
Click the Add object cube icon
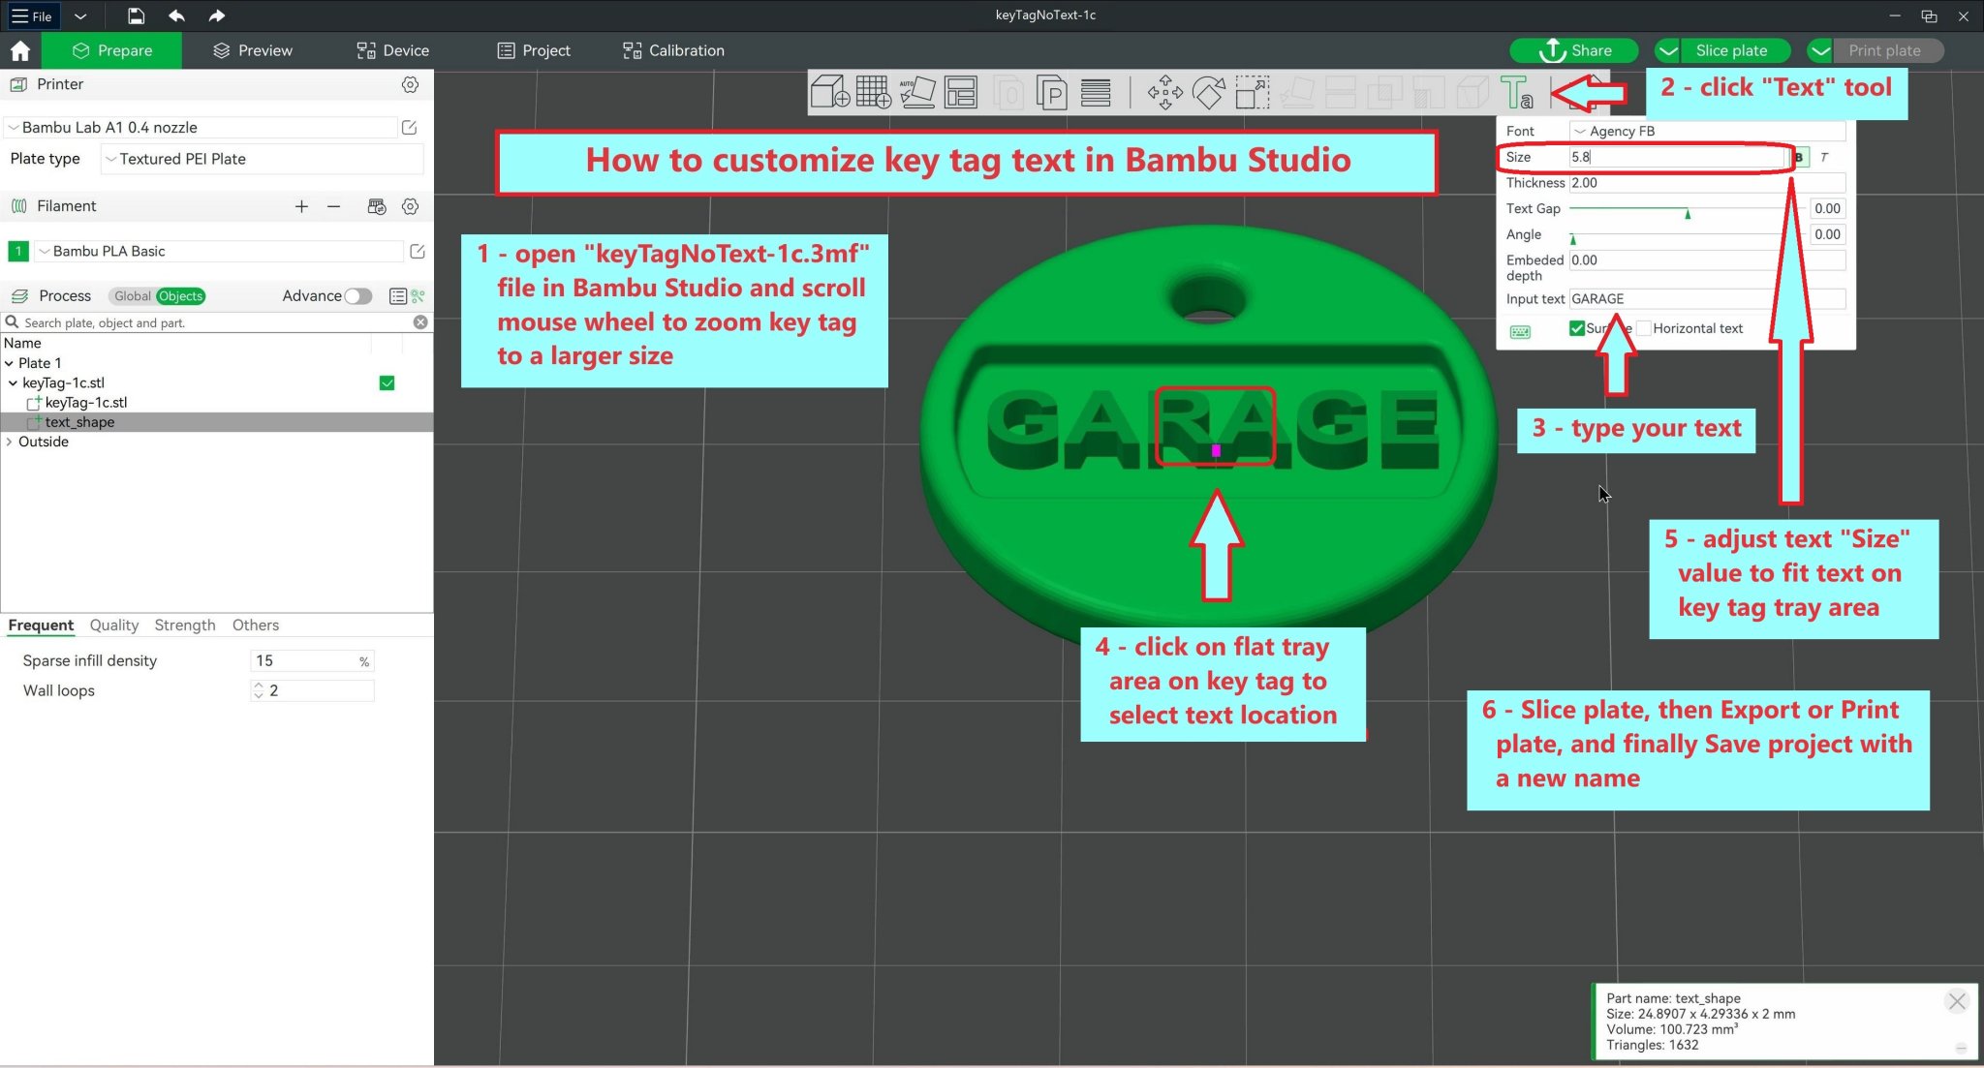point(829,93)
